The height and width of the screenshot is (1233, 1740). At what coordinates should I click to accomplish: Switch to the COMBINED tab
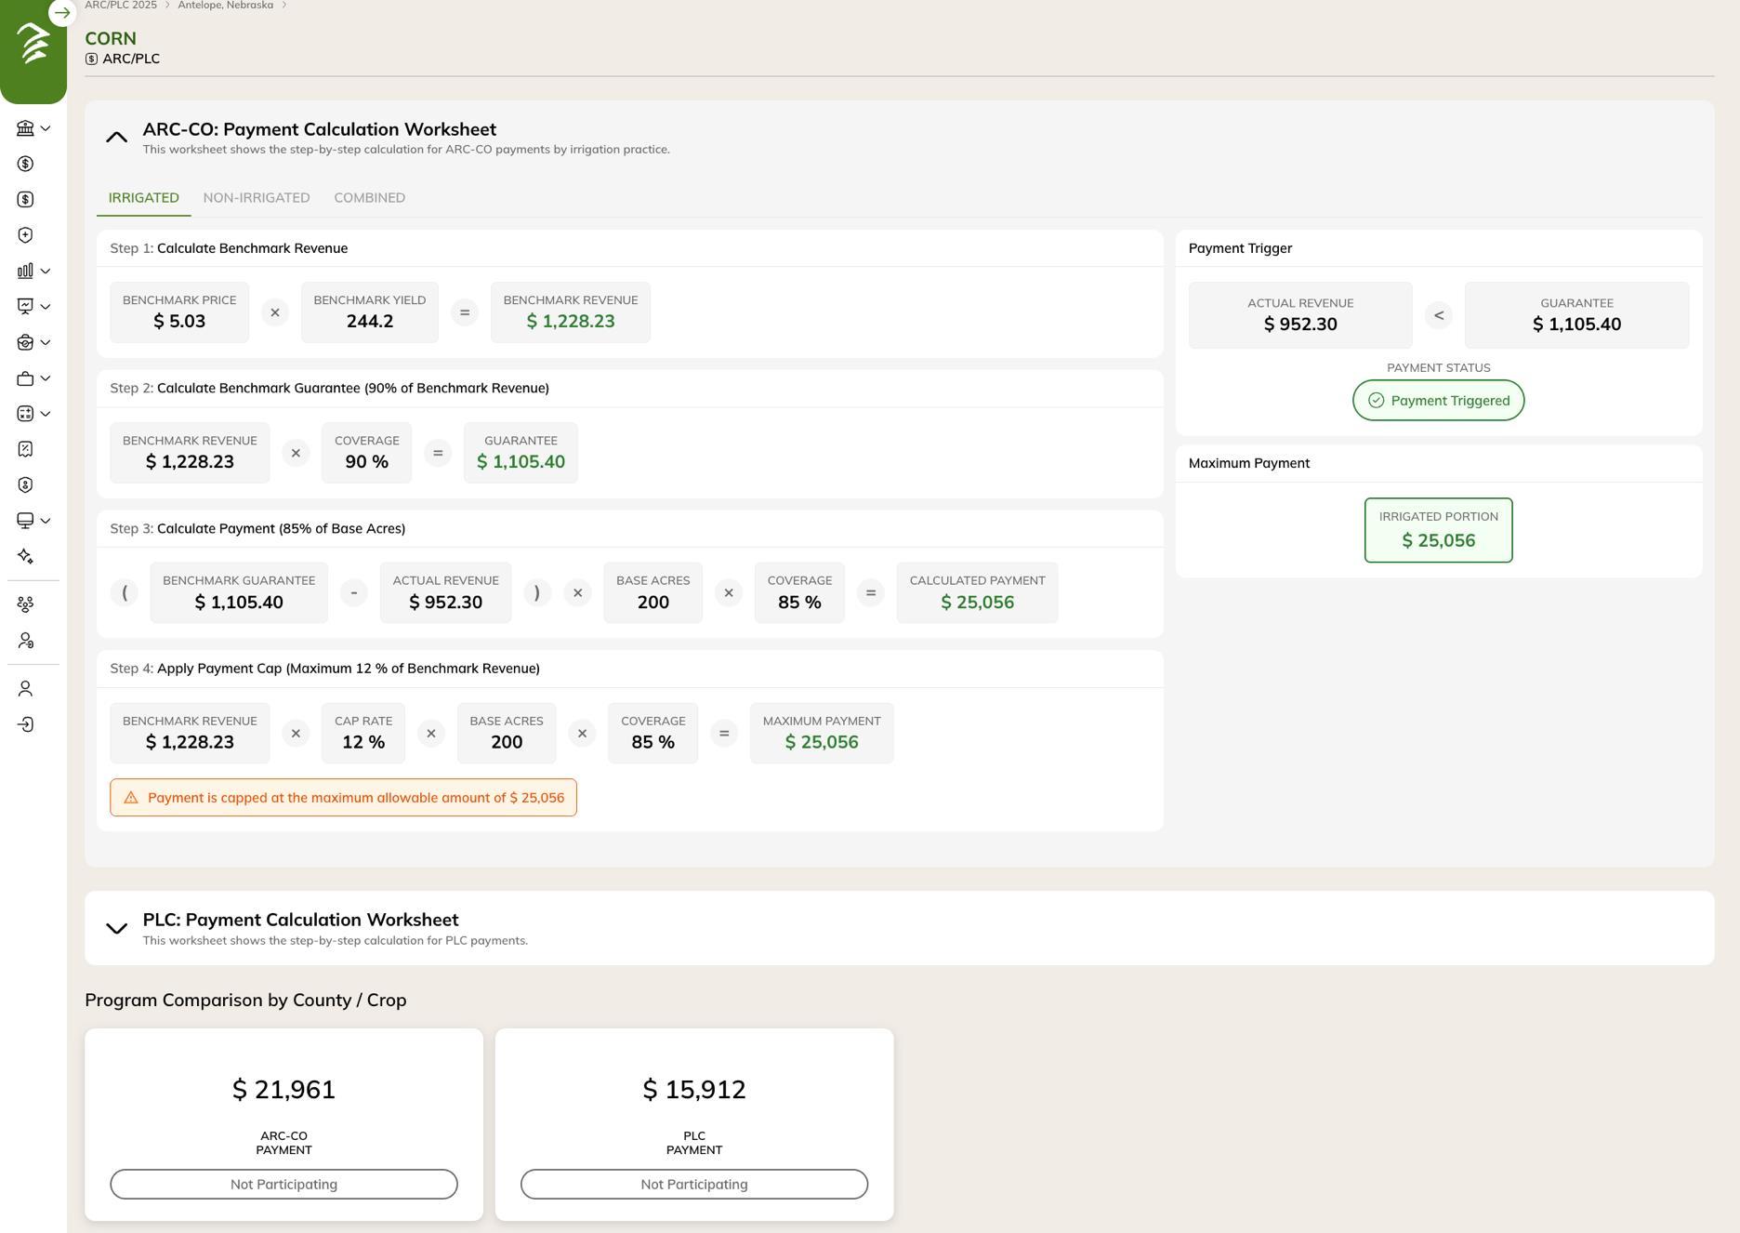tap(369, 198)
